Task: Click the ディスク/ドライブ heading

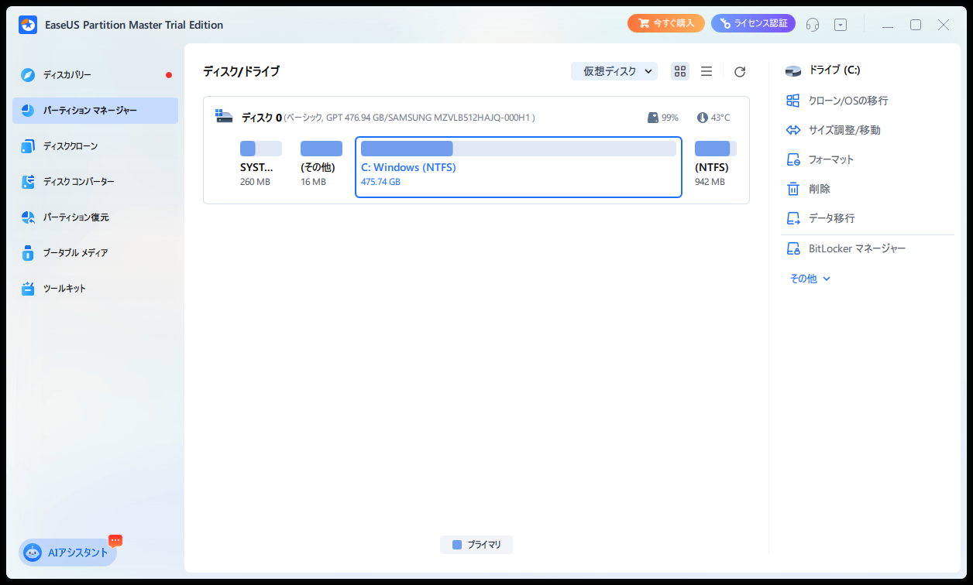Action: click(x=241, y=71)
